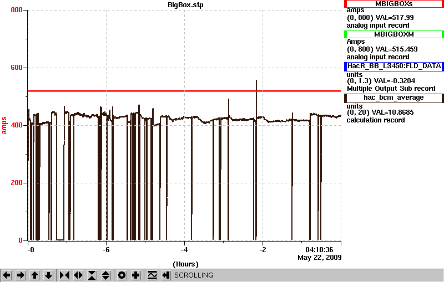The height and width of the screenshot is (282, 444).
Task: Click the May 22, 2009 date label
Action: point(320,258)
